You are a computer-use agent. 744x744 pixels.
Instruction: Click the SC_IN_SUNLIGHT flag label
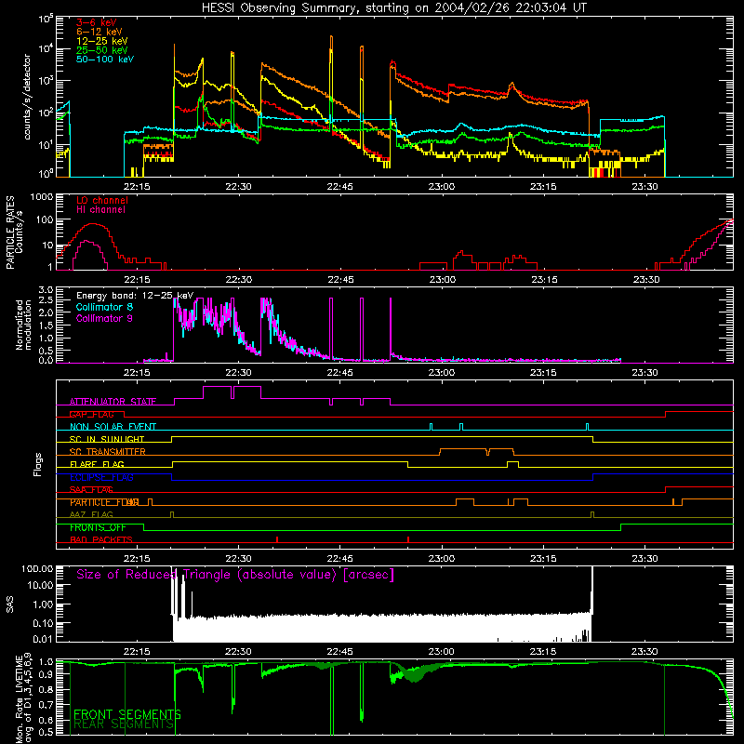pyautogui.click(x=107, y=439)
